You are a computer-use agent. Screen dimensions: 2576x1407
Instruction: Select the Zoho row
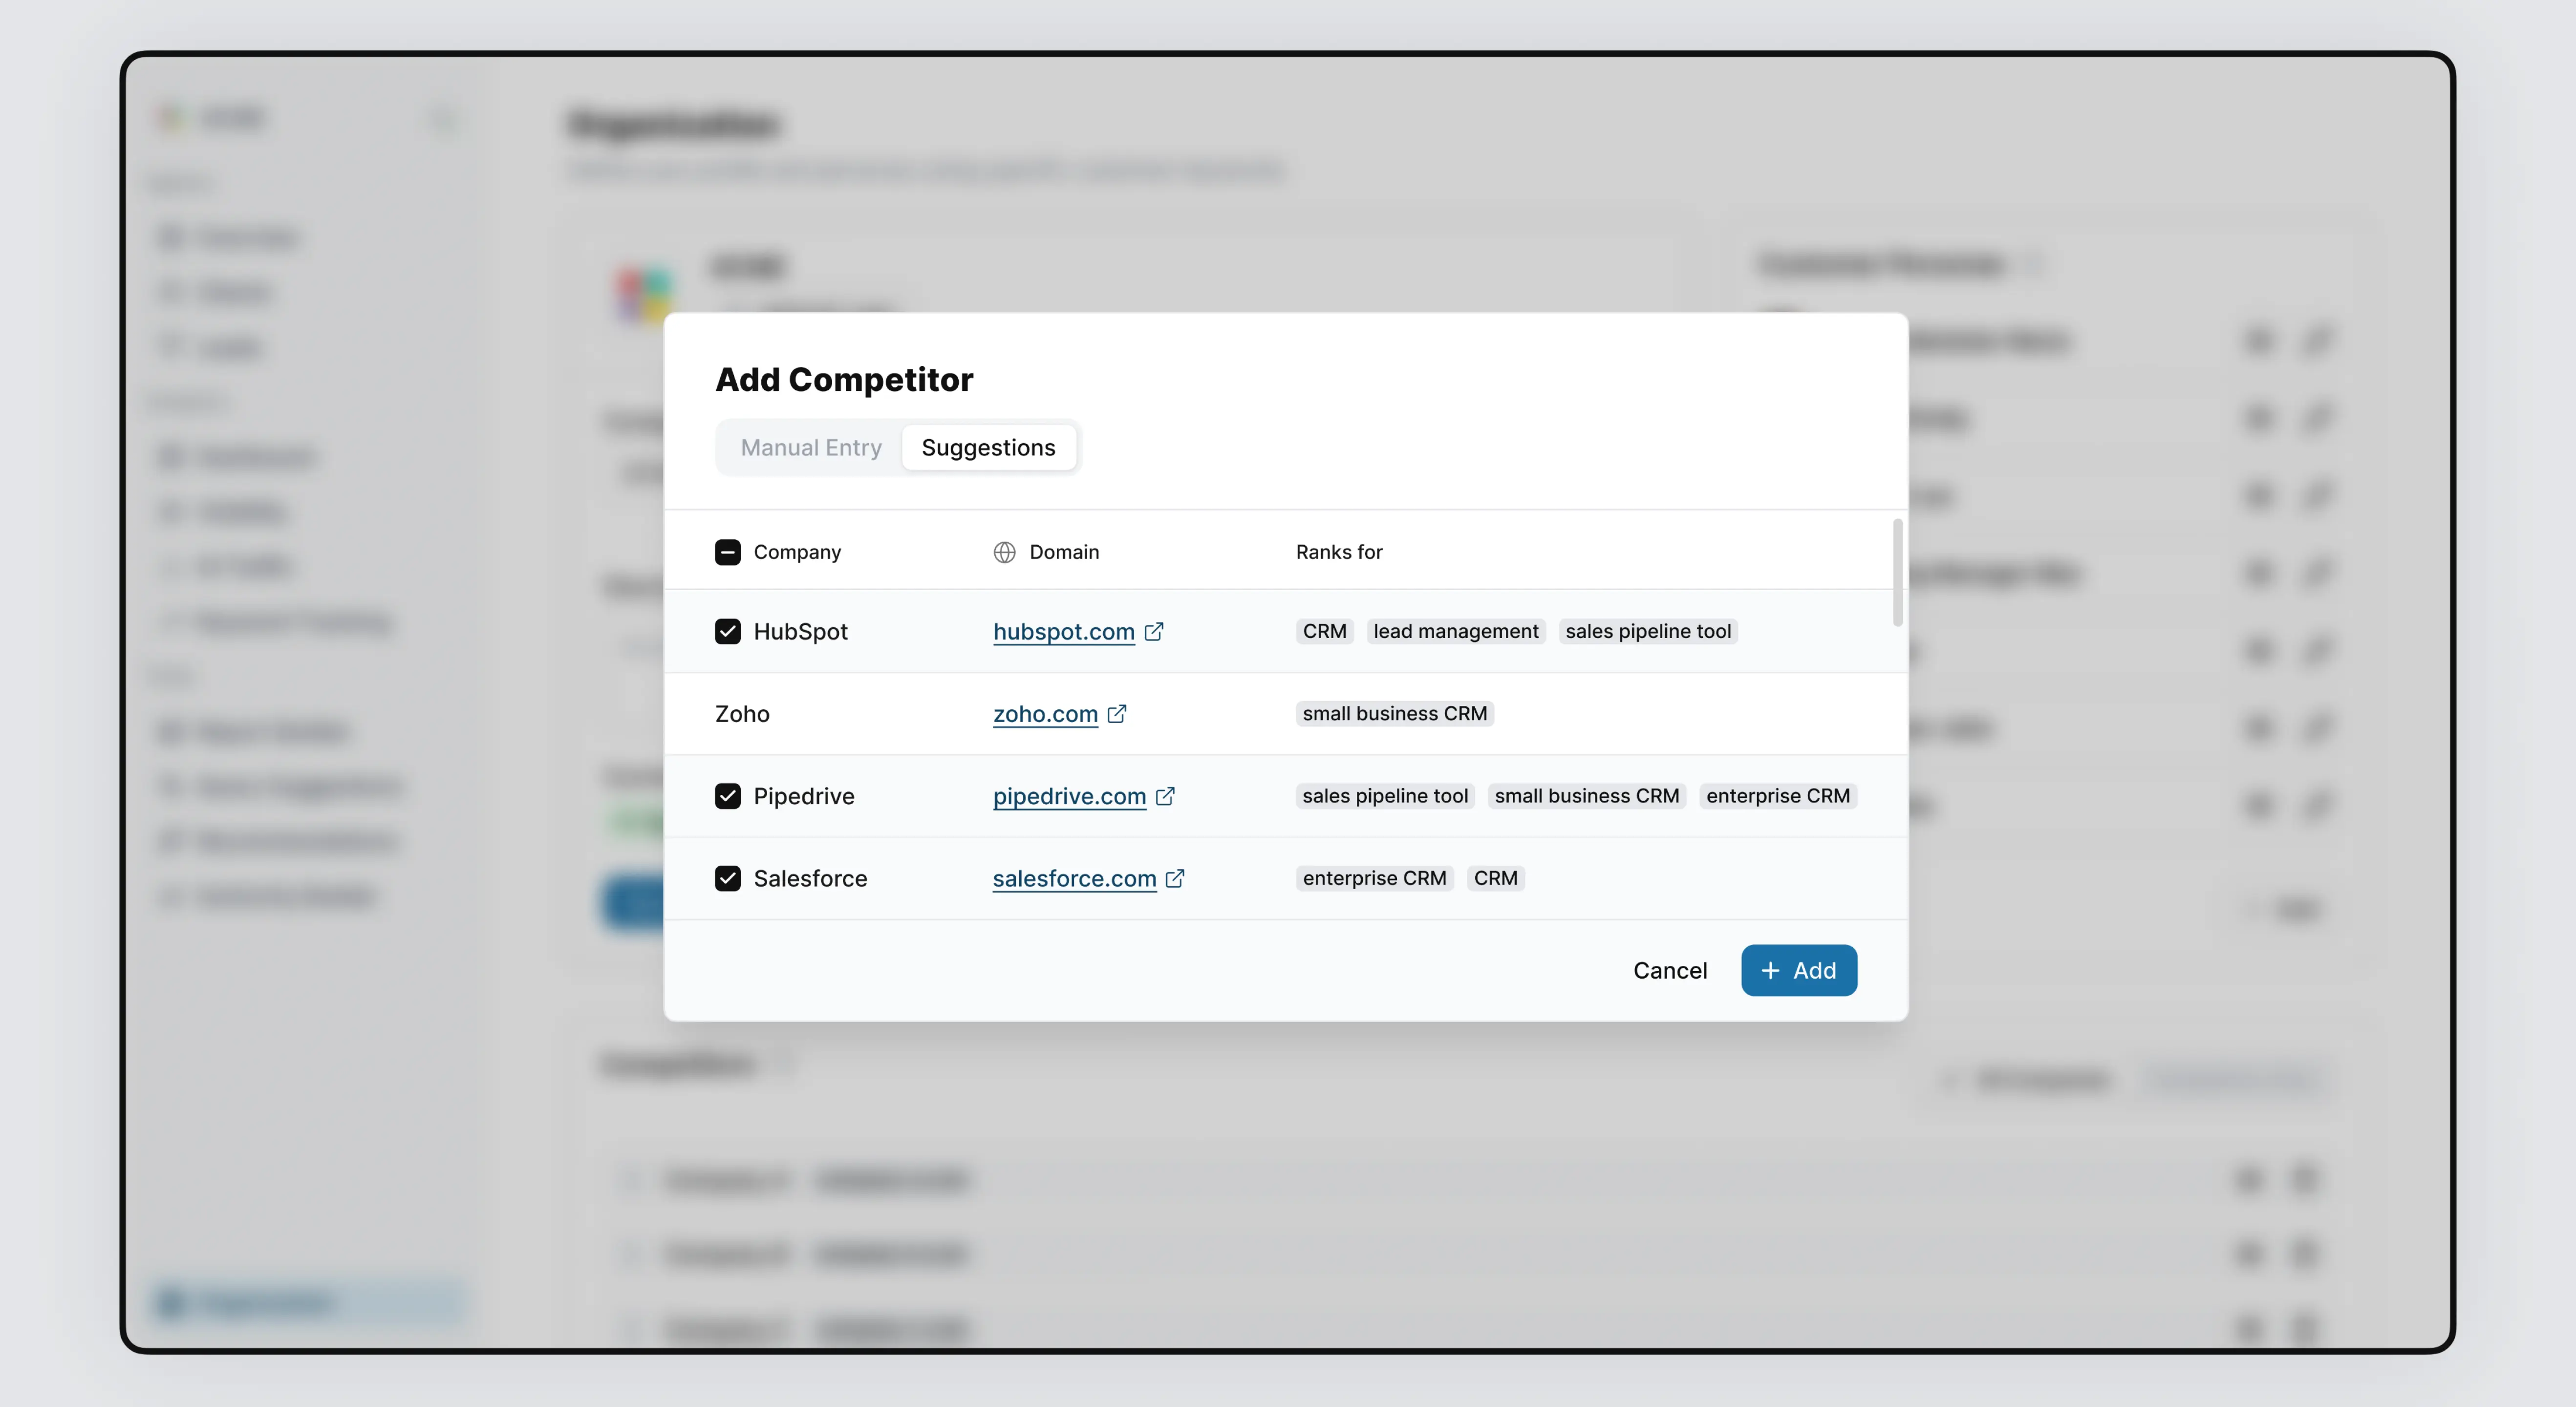click(742, 713)
